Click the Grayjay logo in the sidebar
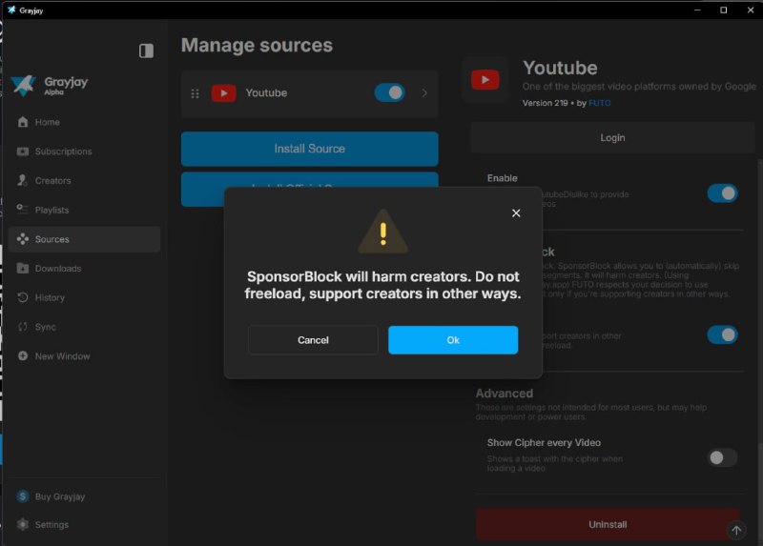Screen dimensions: 763x546 [x=23, y=85]
